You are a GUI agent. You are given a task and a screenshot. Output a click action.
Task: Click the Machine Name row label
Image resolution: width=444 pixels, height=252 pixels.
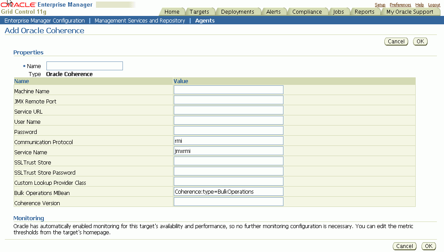coord(32,92)
